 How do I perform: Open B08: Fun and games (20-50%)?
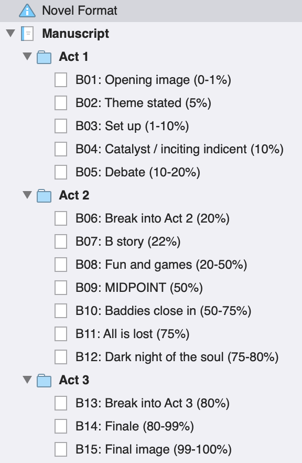tap(161, 265)
